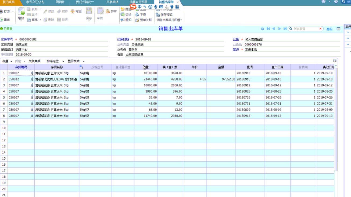Click the 备注 field containing 山东团购订单
Viewport: 351px width, 197px height.
[175, 54]
